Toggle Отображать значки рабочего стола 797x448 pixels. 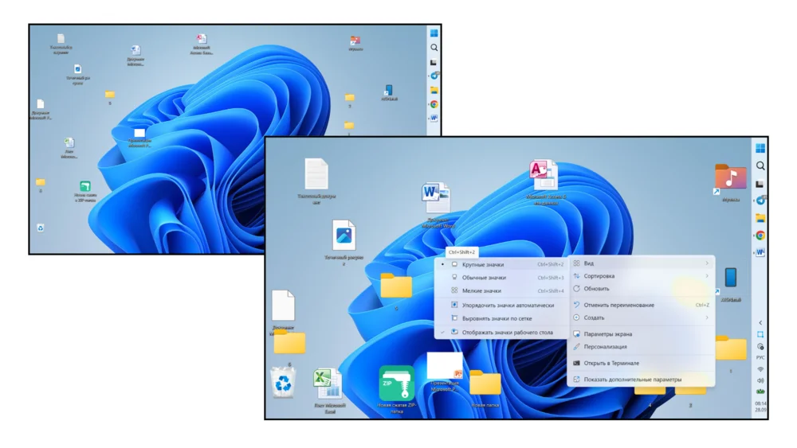(502, 333)
